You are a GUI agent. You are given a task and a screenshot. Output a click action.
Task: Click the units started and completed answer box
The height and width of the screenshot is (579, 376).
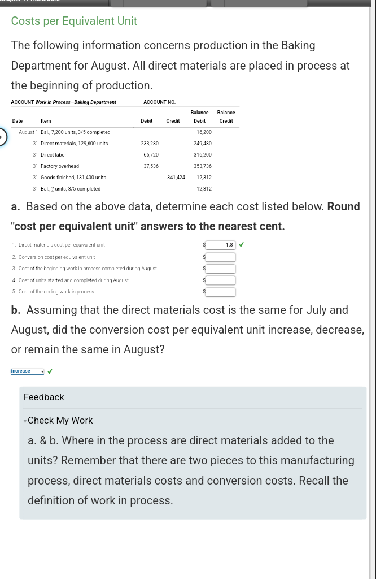point(220,280)
